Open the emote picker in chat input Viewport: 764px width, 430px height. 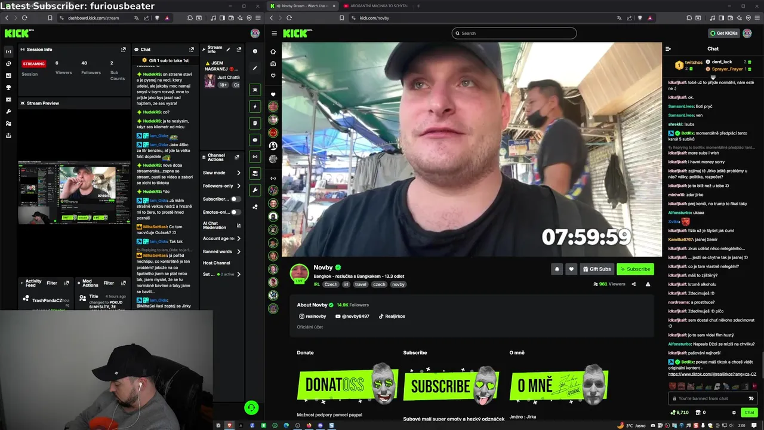pyautogui.click(x=751, y=398)
